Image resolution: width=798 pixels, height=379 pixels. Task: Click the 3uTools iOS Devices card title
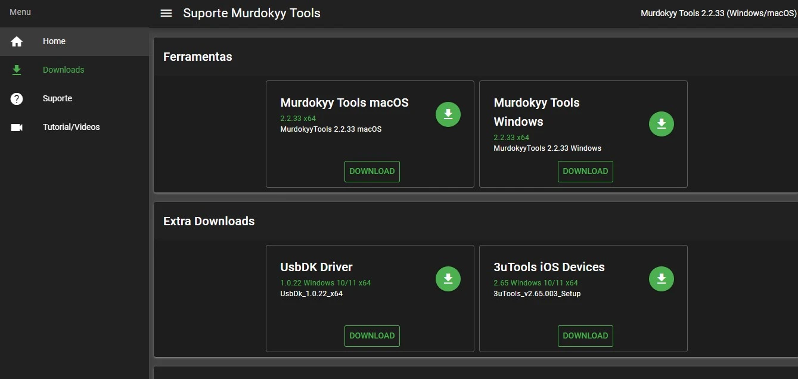pyautogui.click(x=549, y=267)
